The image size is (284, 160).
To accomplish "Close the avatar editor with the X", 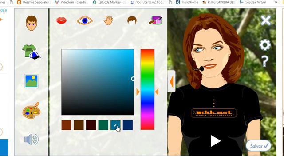I will click(x=265, y=20).
